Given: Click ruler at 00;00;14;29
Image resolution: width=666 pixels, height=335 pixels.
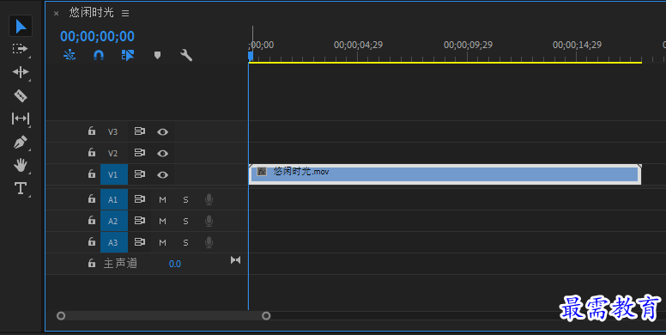Looking at the screenshot, I should tap(577, 45).
